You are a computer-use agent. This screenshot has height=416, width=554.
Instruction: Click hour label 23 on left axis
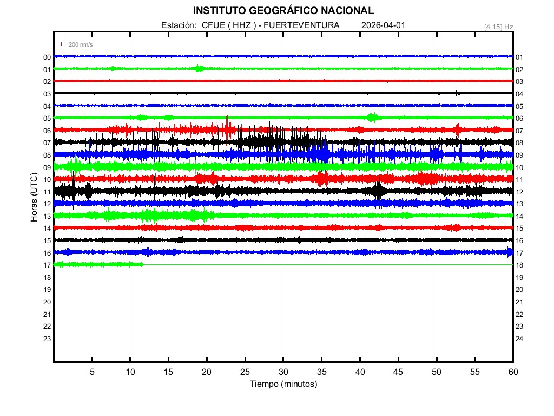click(47, 339)
